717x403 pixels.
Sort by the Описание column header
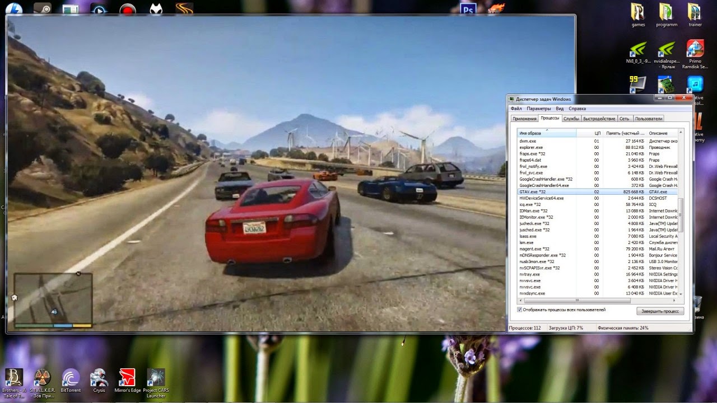tap(662, 133)
